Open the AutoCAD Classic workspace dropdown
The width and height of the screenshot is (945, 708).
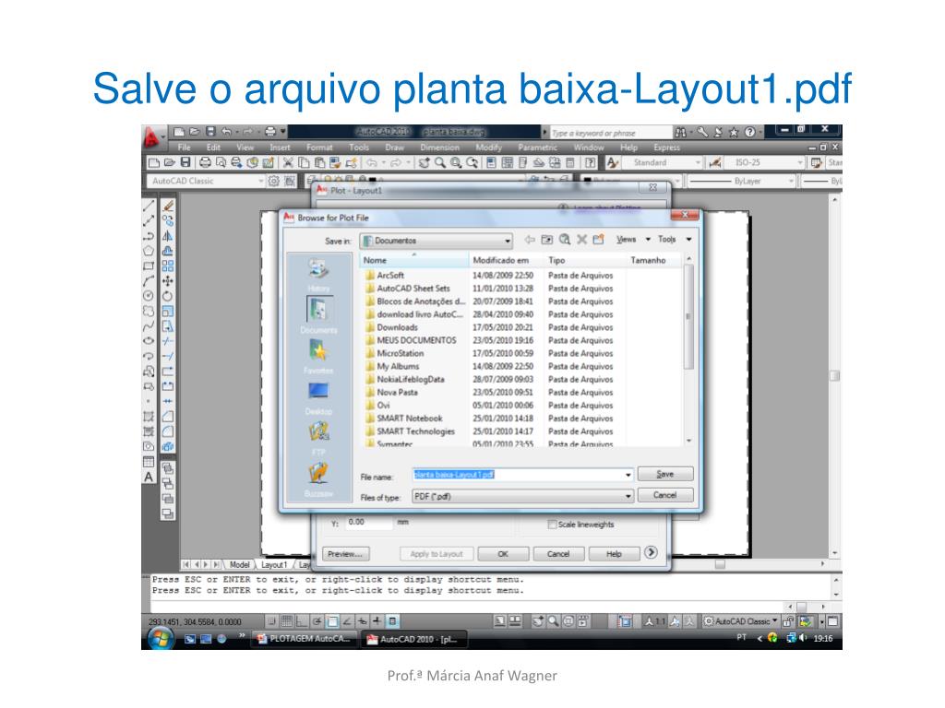point(205,181)
